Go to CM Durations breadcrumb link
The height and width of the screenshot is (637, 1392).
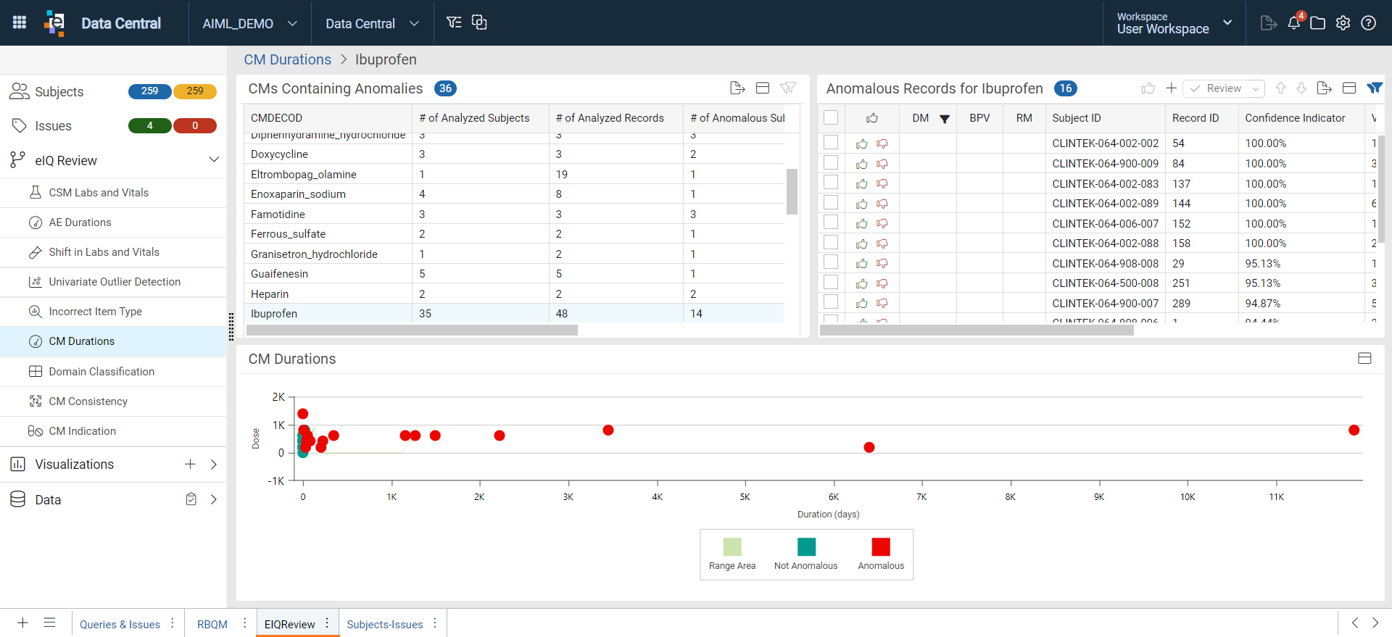[x=287, y=59]
